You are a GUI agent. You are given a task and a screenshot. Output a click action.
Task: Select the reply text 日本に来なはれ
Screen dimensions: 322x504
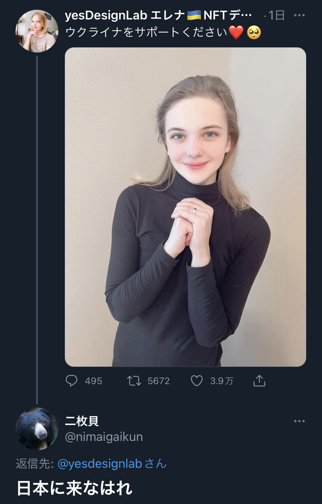click(75, 488)
